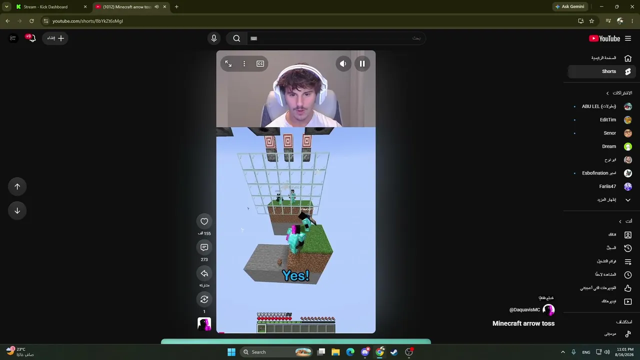Open the weather widget showing 23°C
Image resolution: width=640 pixels, height=360 pixels.
(20, 352)
